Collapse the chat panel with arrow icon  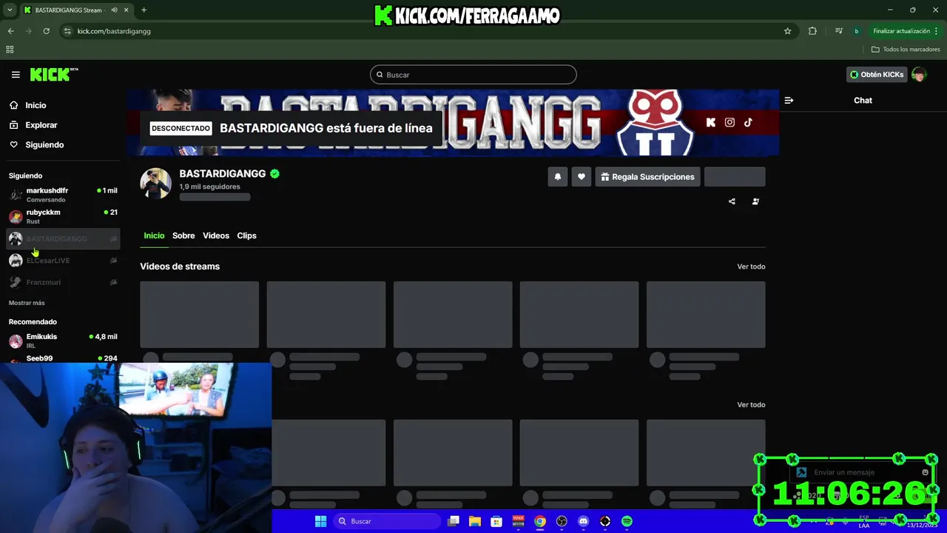(789, 100)
